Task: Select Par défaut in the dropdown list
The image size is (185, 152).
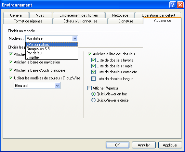Action: point(52,53)
